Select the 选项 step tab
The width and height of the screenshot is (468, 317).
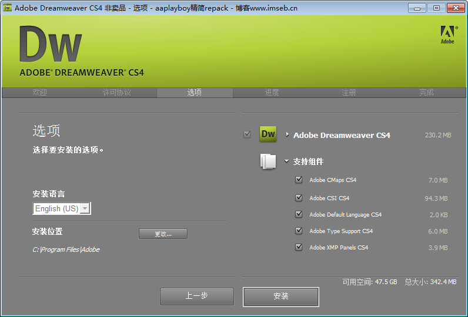[x=195, y=92]
